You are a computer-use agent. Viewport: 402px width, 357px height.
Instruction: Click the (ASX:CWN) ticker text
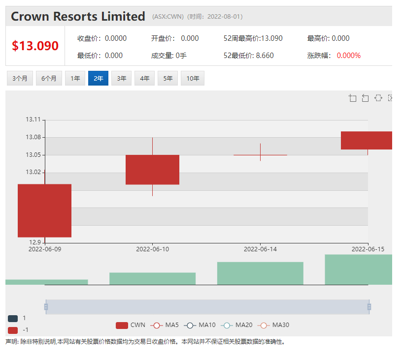pos(168,17)
